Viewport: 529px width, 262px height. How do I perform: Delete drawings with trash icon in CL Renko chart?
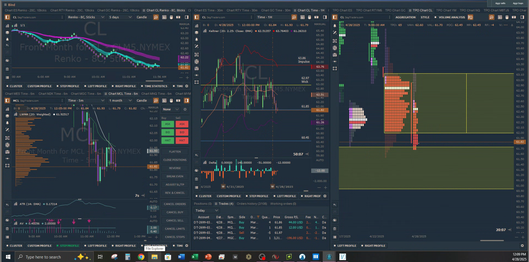click(7, 69)
